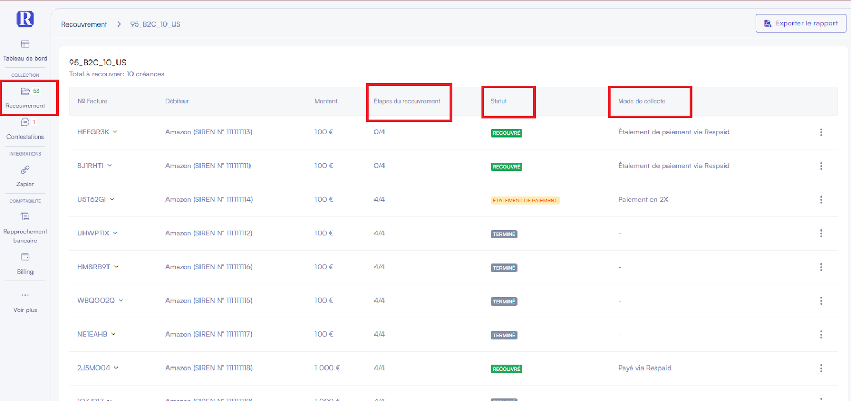The height and width of the screenshot is (401, 851).
Task: Click Montant column header
Action: tap(326, 101)
